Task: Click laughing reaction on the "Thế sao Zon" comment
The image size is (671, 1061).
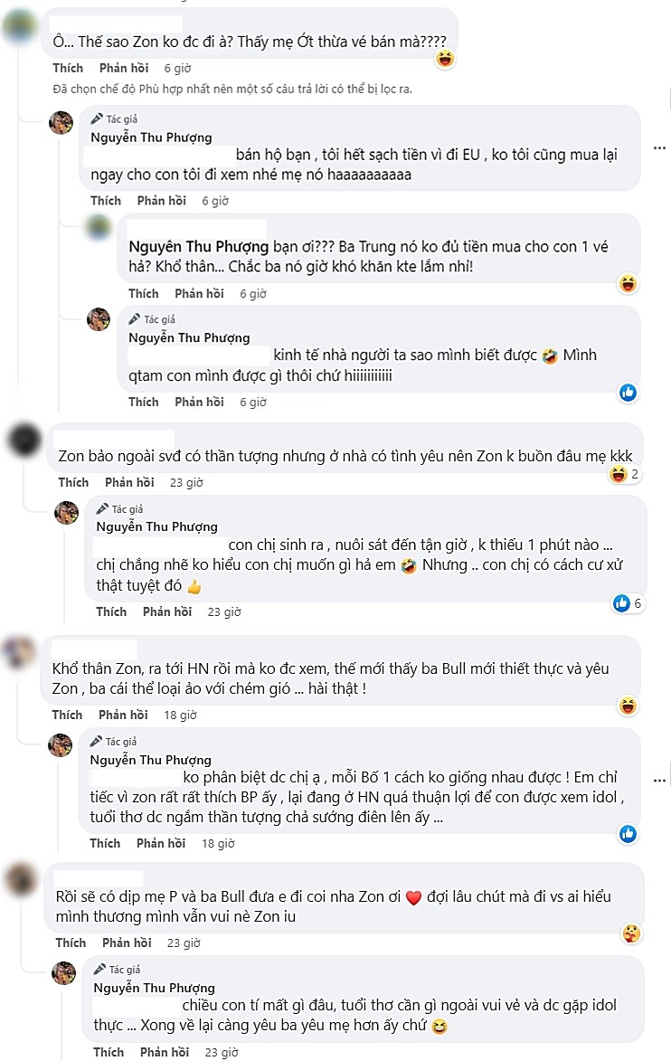Action: [444, 60]
